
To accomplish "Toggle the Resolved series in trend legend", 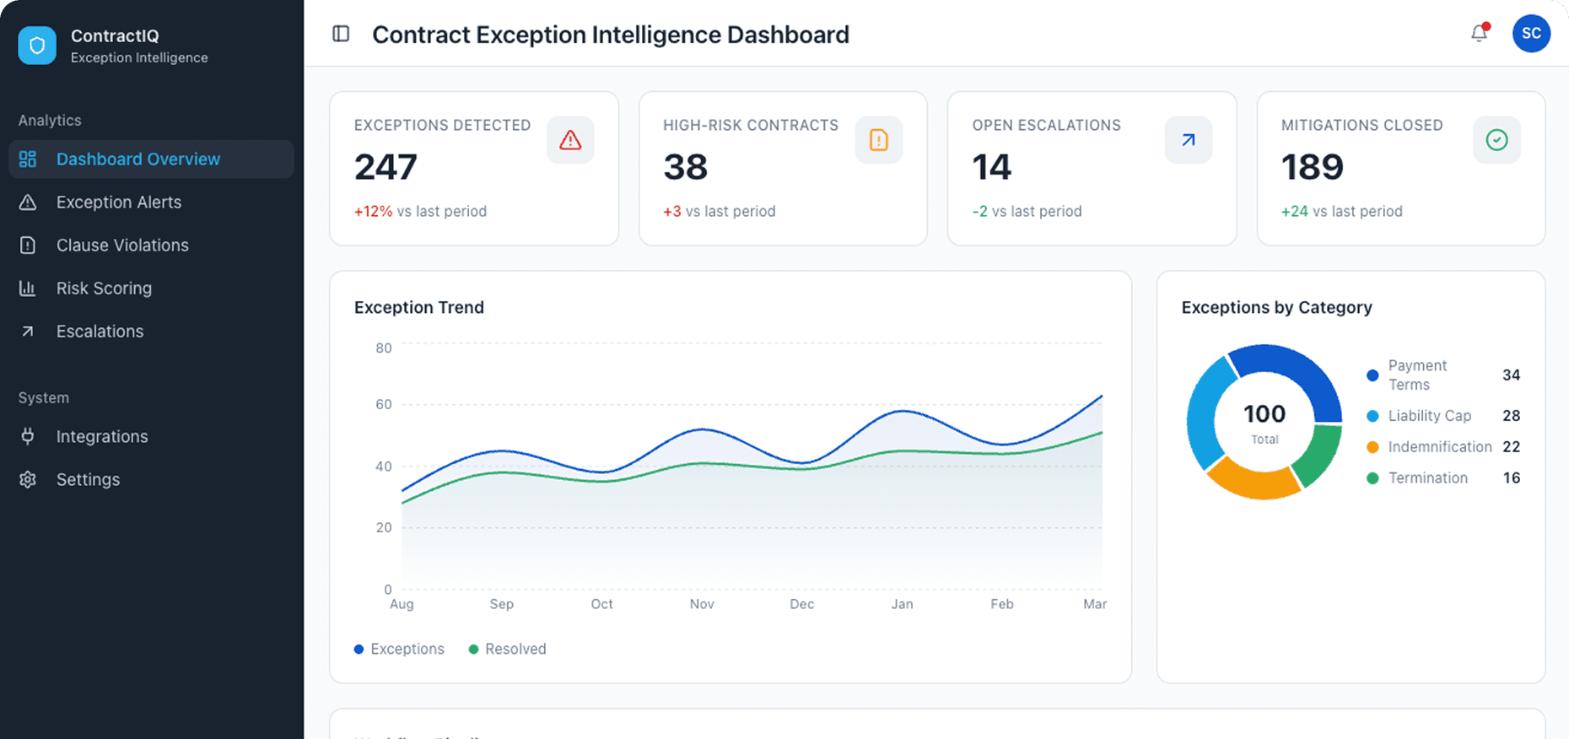I will 507,649.
